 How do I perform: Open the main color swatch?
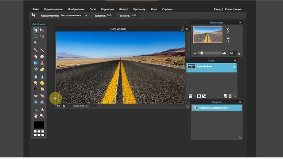point(39,125)
